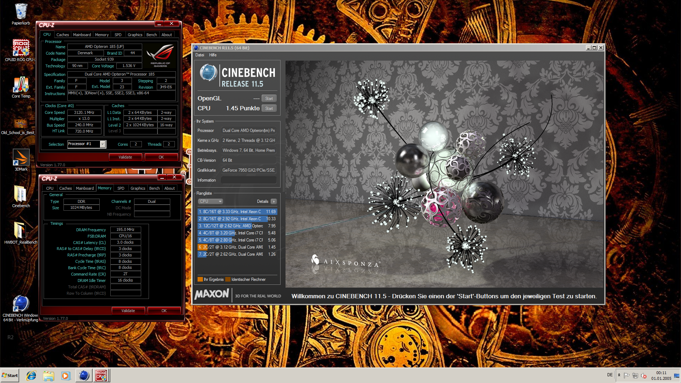Start the OpenGL test in Cinebench

(x=269, y=99)
